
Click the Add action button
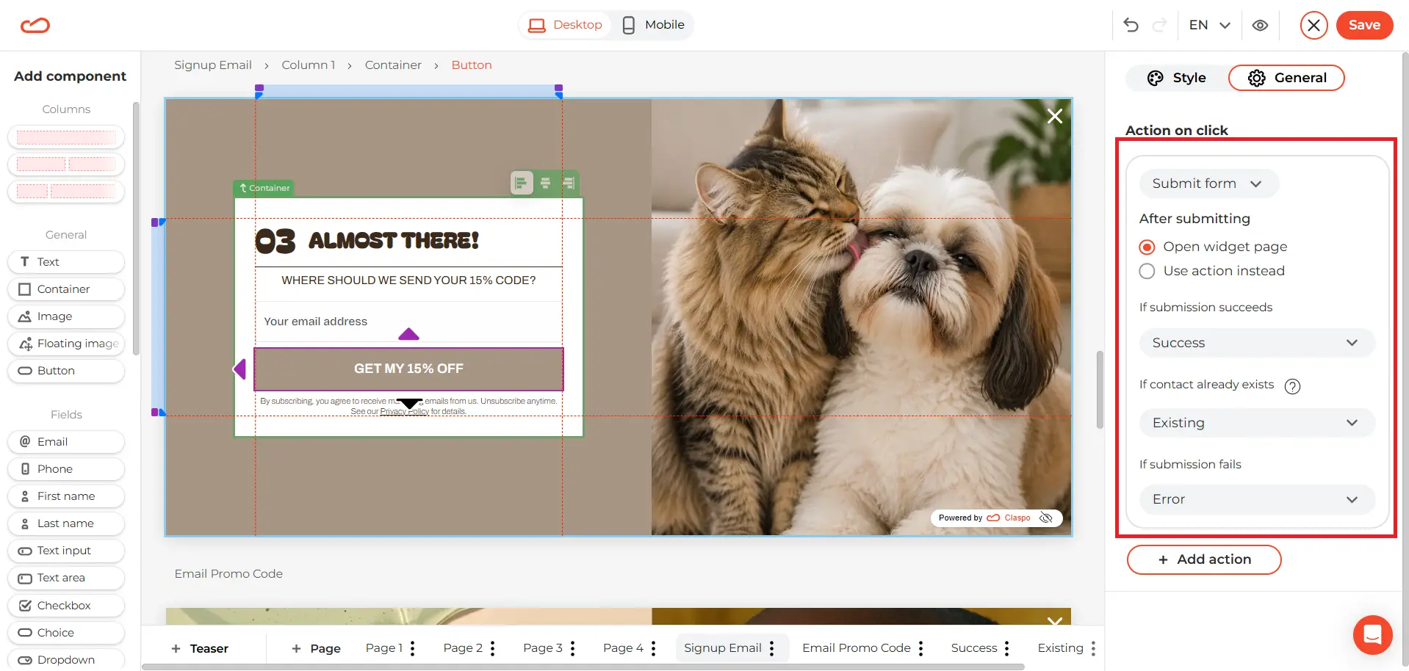point(1204,559)
